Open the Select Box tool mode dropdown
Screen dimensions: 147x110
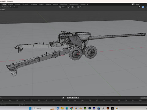[x=2, y=9]
